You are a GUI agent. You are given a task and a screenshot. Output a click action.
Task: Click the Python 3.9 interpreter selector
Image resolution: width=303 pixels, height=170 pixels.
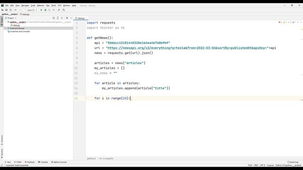click(288, 165)
